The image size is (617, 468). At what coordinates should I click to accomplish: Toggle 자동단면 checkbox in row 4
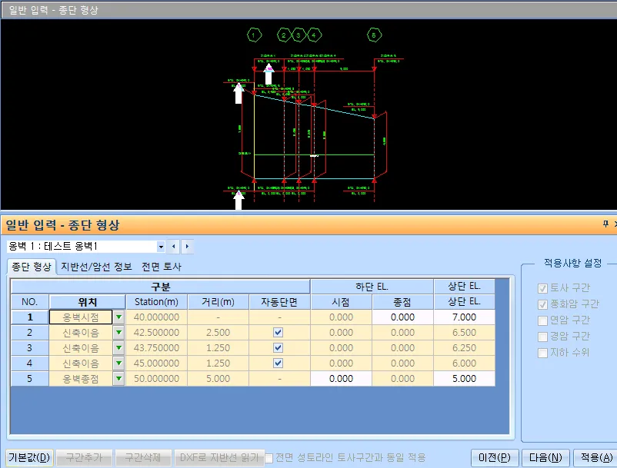pos(278,363)
